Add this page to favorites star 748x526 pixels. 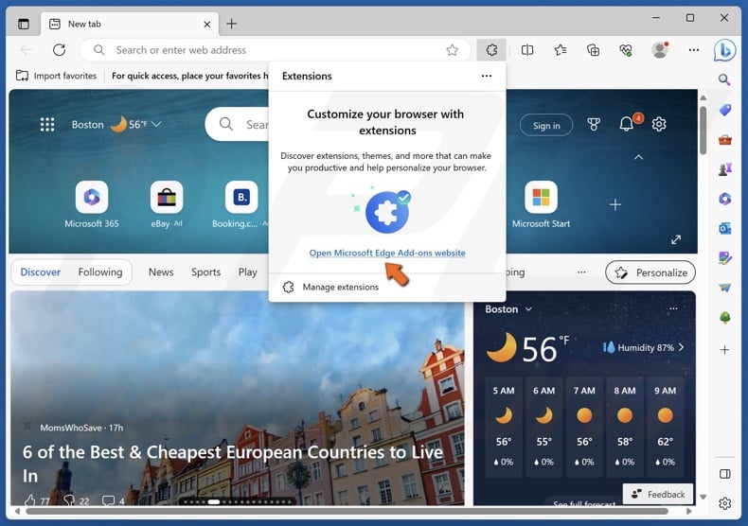click(452, 50)
